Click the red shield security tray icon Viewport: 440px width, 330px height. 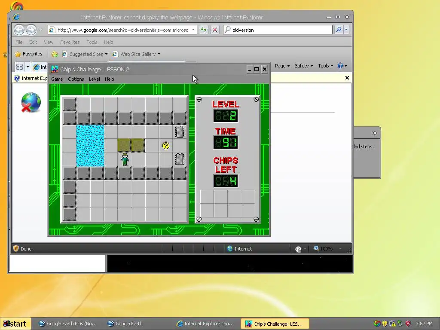coord(408,324)
